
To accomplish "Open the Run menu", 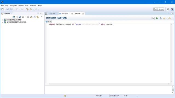I will pyautogui.click(x=27, y=5).
